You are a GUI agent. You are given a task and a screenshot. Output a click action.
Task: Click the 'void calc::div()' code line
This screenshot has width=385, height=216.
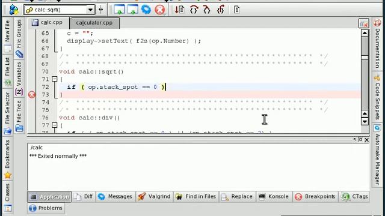click(90, 118)
